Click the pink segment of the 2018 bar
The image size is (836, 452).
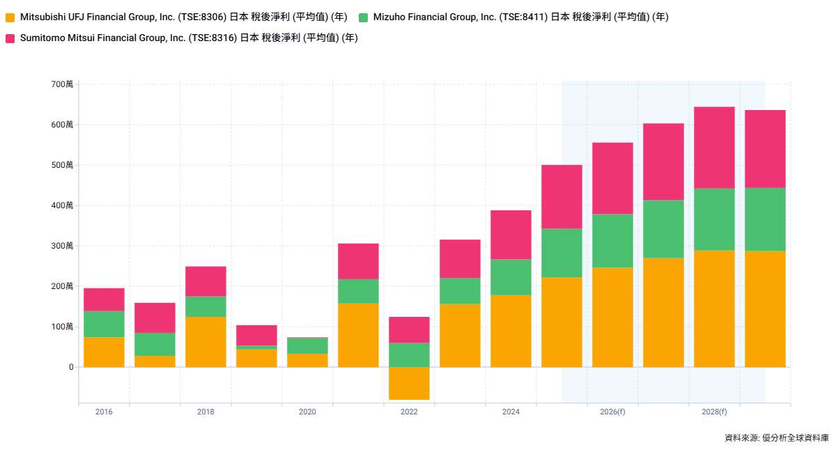pyautogui.click(x=206, y=281)
